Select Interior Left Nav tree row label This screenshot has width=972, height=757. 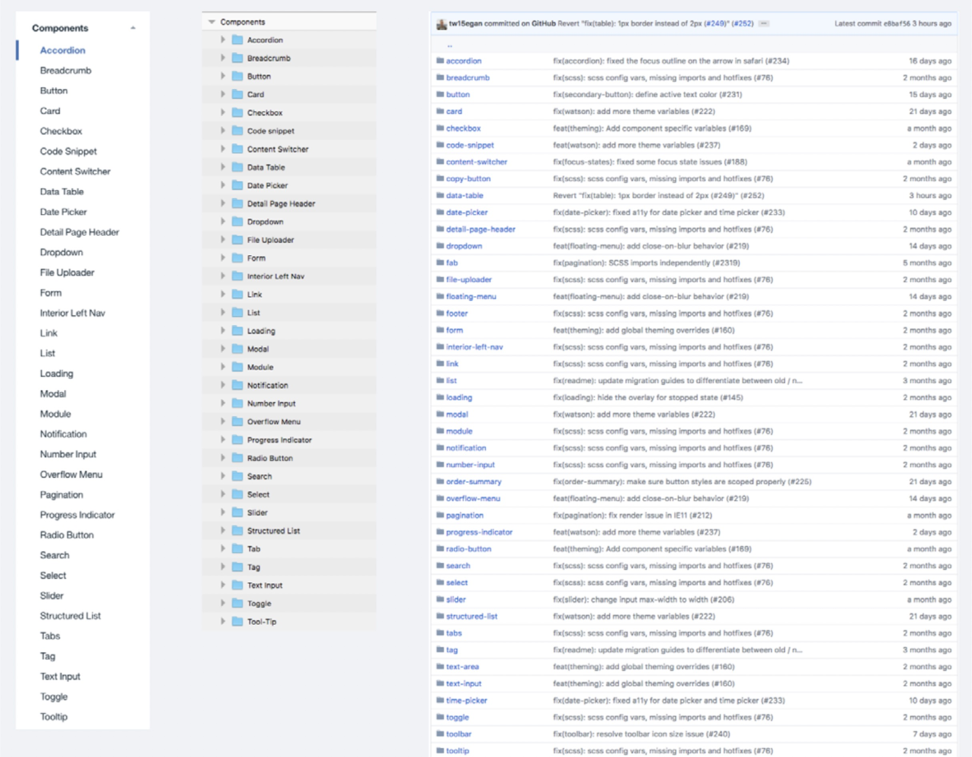(x=276, y=276)
